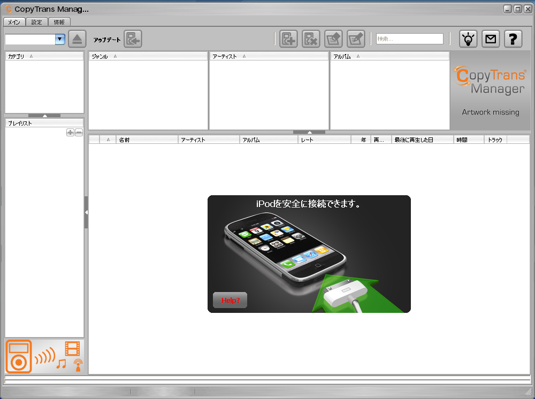This screenshot has width=535, height=399.
Task: Click the 時間 column header
Action: 469,140
